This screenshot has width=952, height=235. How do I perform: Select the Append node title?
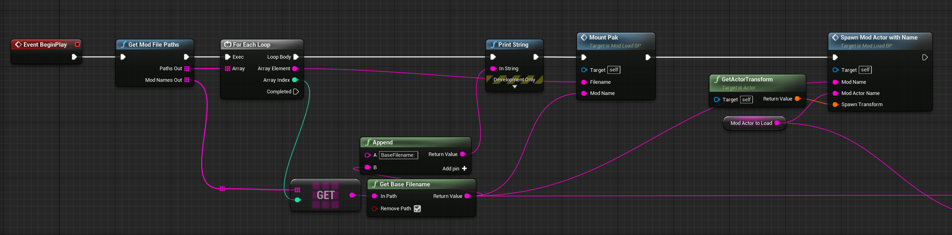pos(383,142)
